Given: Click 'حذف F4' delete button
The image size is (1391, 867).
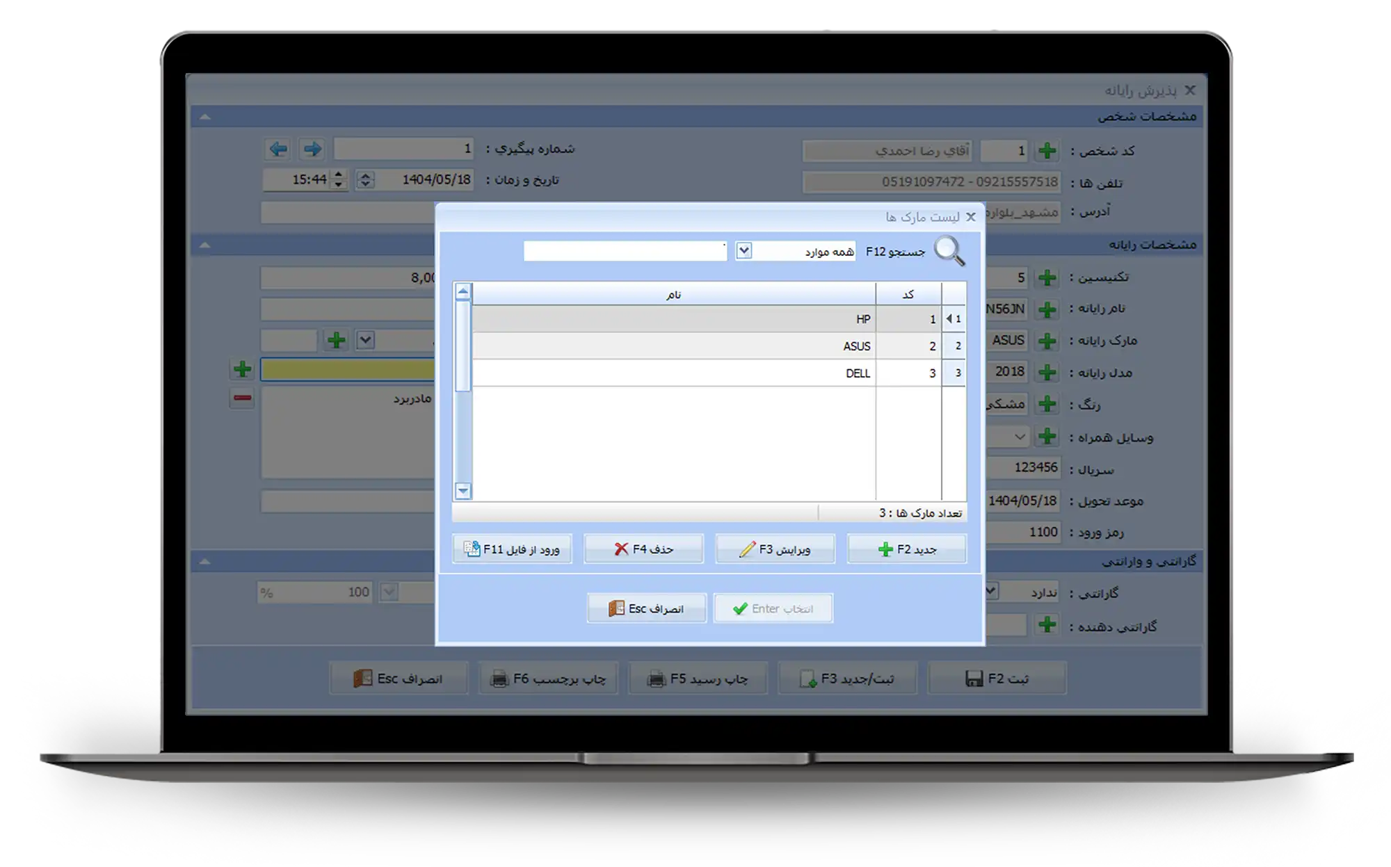Looking at the screenshot, I should tap(643, 549).
